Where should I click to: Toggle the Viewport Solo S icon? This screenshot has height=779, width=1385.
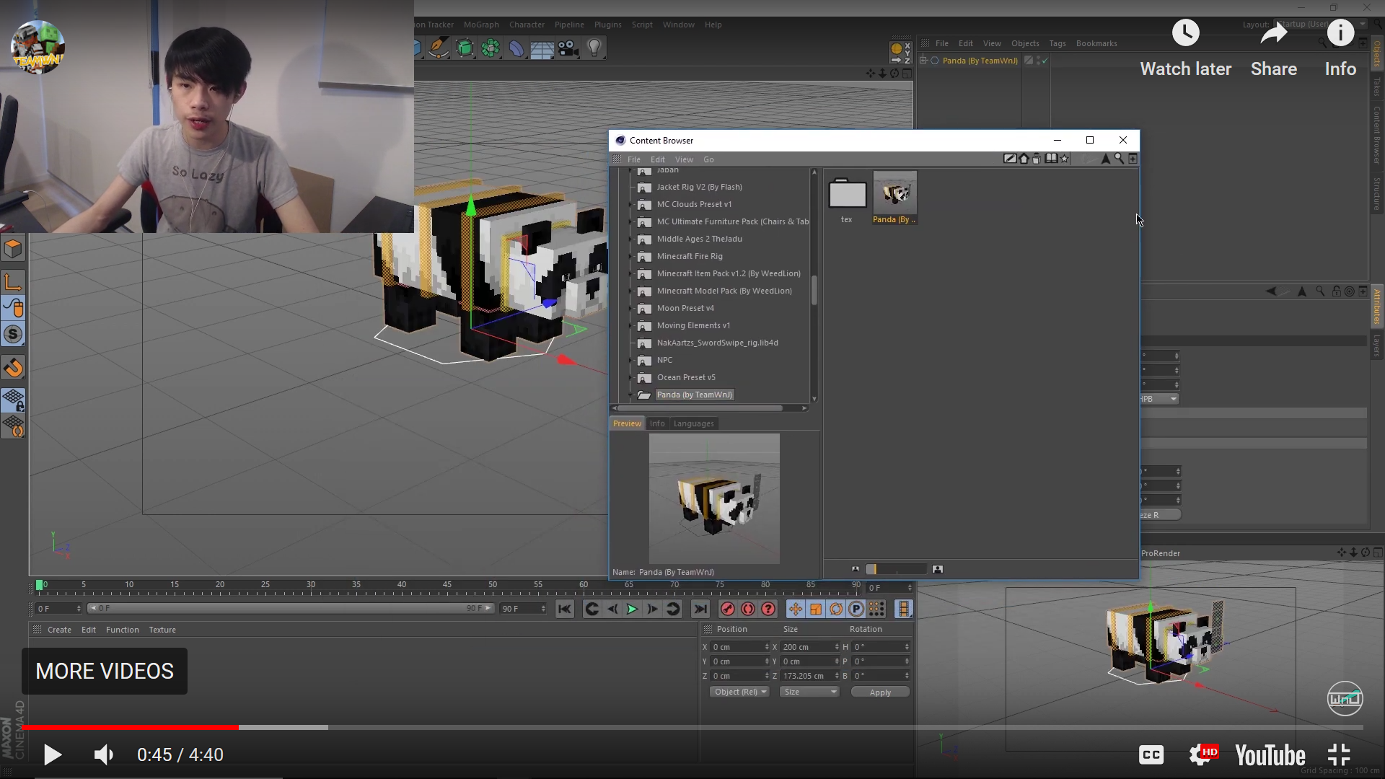13,334
